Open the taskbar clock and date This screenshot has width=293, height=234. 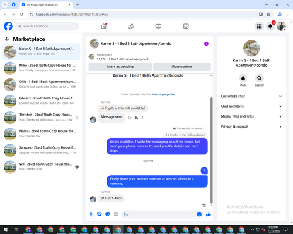point(273,229)
